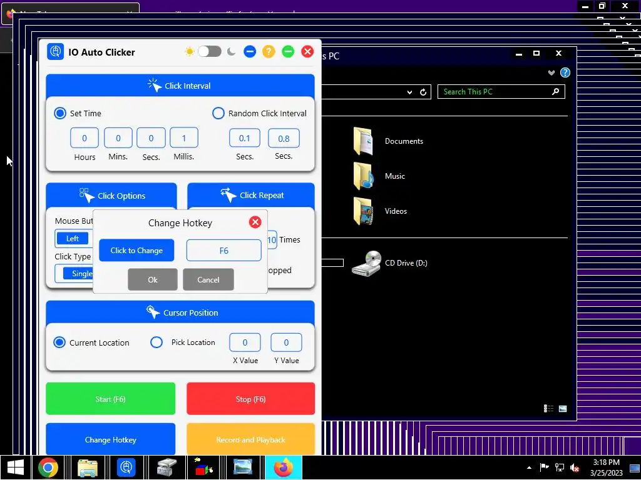The height and width of the screenshot is (480, 641).
Task: Open the Windows Start menu
Action: click(x=16, y=467)
